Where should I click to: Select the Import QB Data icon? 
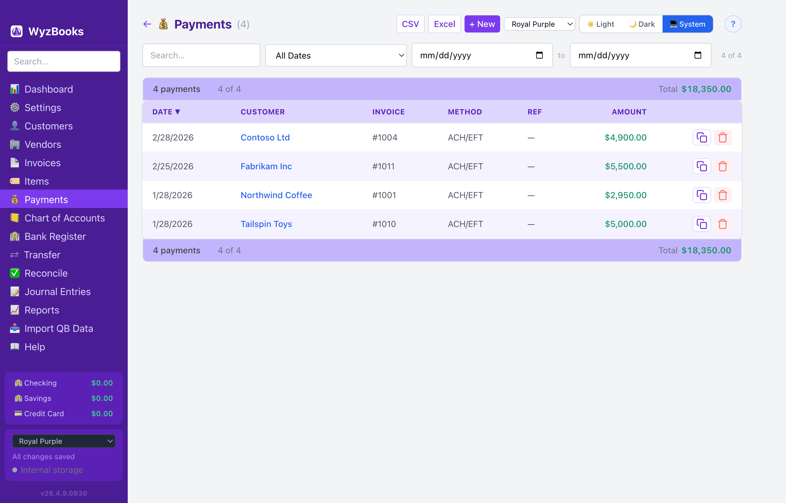click(15, 328)
